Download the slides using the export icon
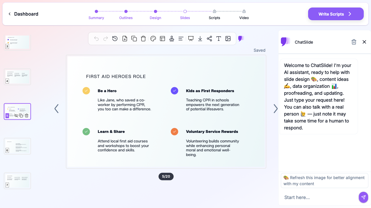This screenshot has height=208, width=371. (x=200, y=38)
